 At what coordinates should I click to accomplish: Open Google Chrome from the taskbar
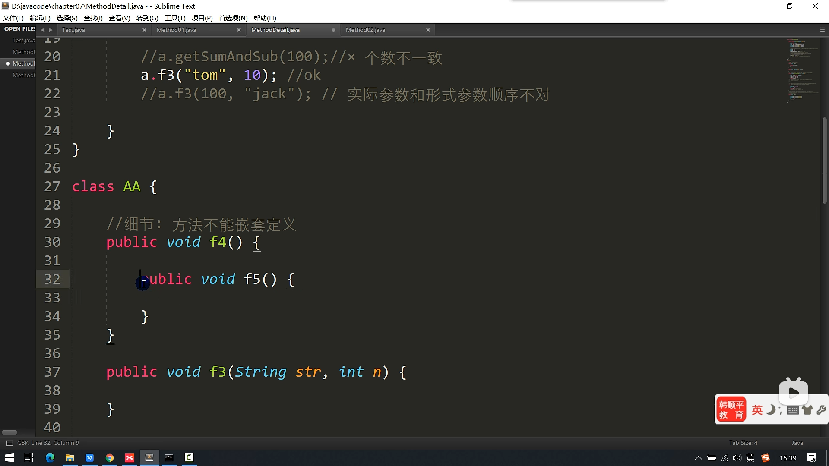click(x=110, y=458)
